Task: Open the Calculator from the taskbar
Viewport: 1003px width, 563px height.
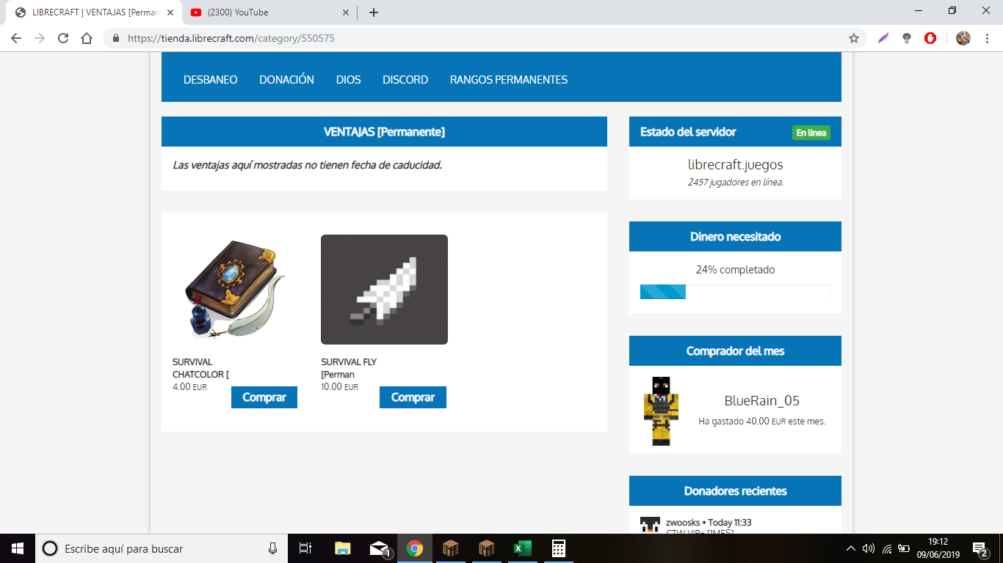Action: pyautogui.click(x=558, y=548)
